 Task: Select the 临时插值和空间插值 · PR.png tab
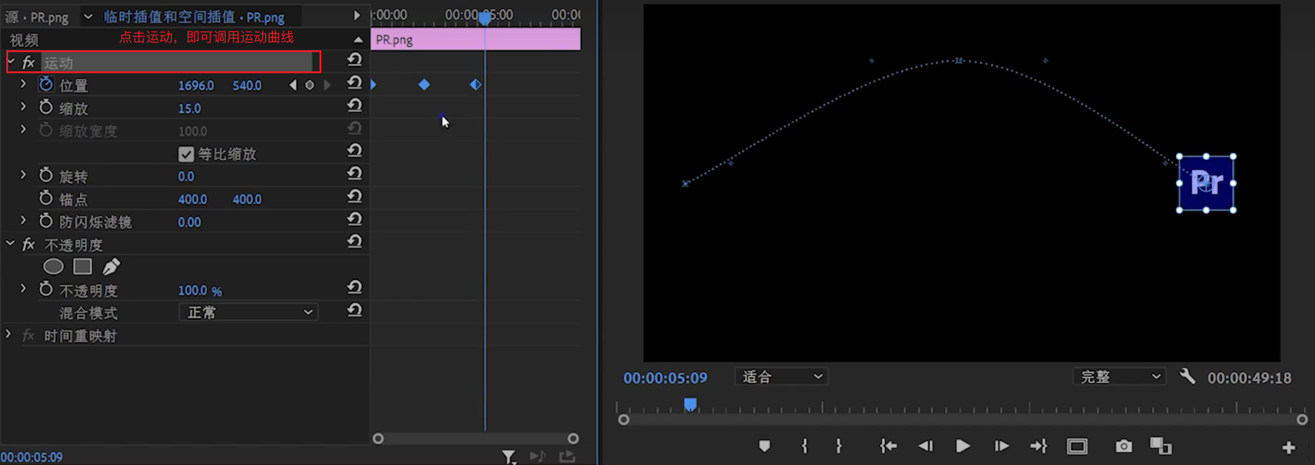point(194,18)
